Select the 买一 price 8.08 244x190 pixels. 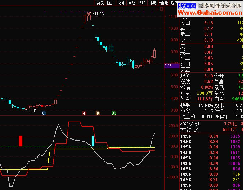[209, 46]
